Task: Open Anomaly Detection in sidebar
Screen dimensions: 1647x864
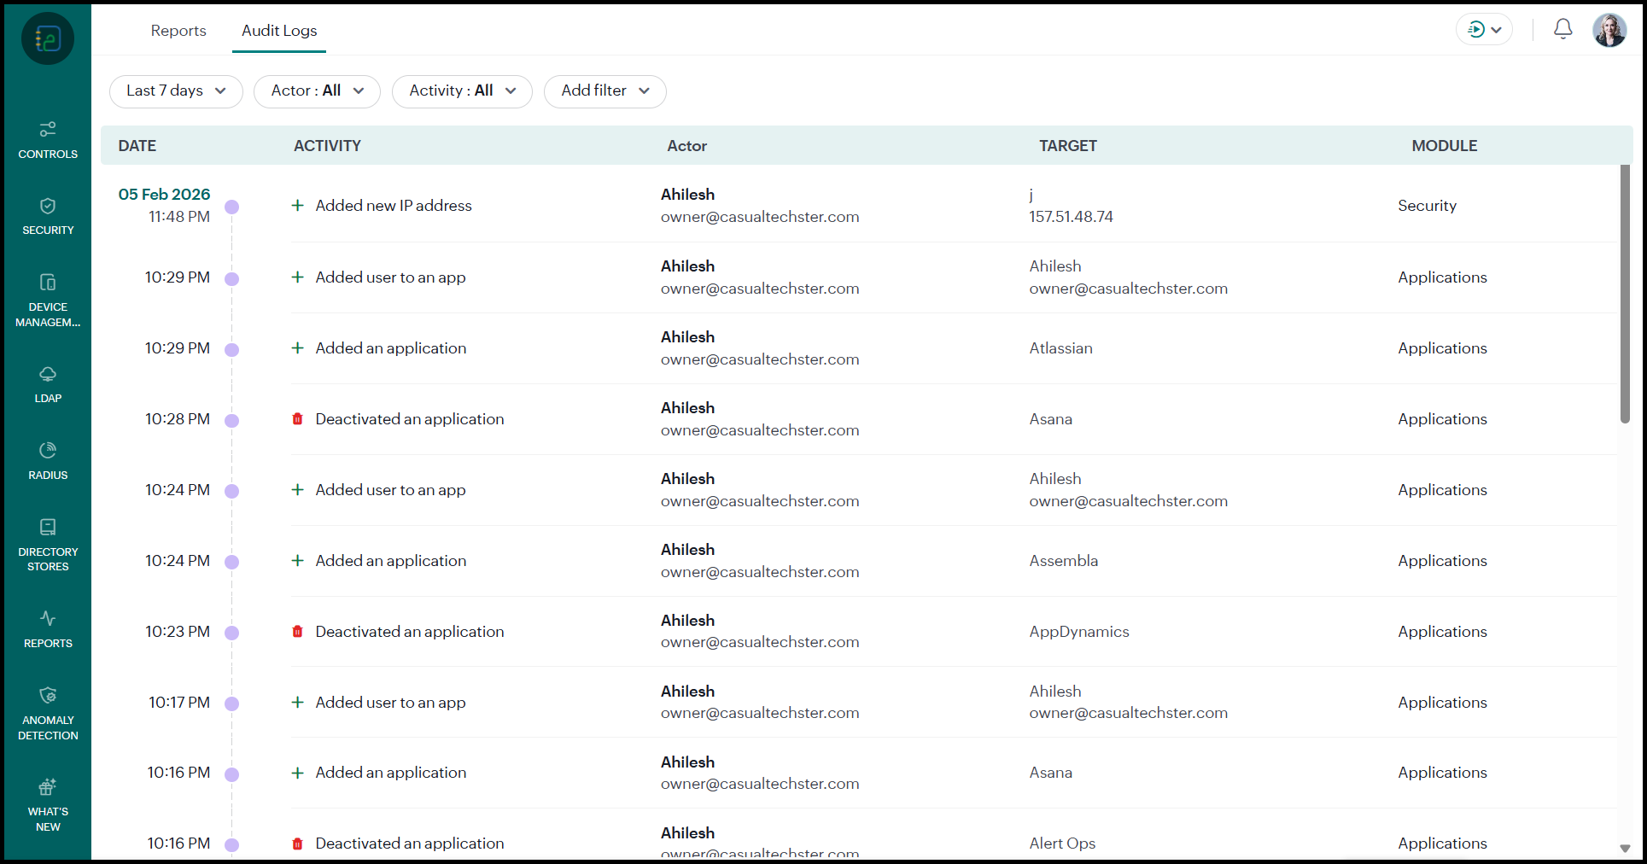Action: 48,713
